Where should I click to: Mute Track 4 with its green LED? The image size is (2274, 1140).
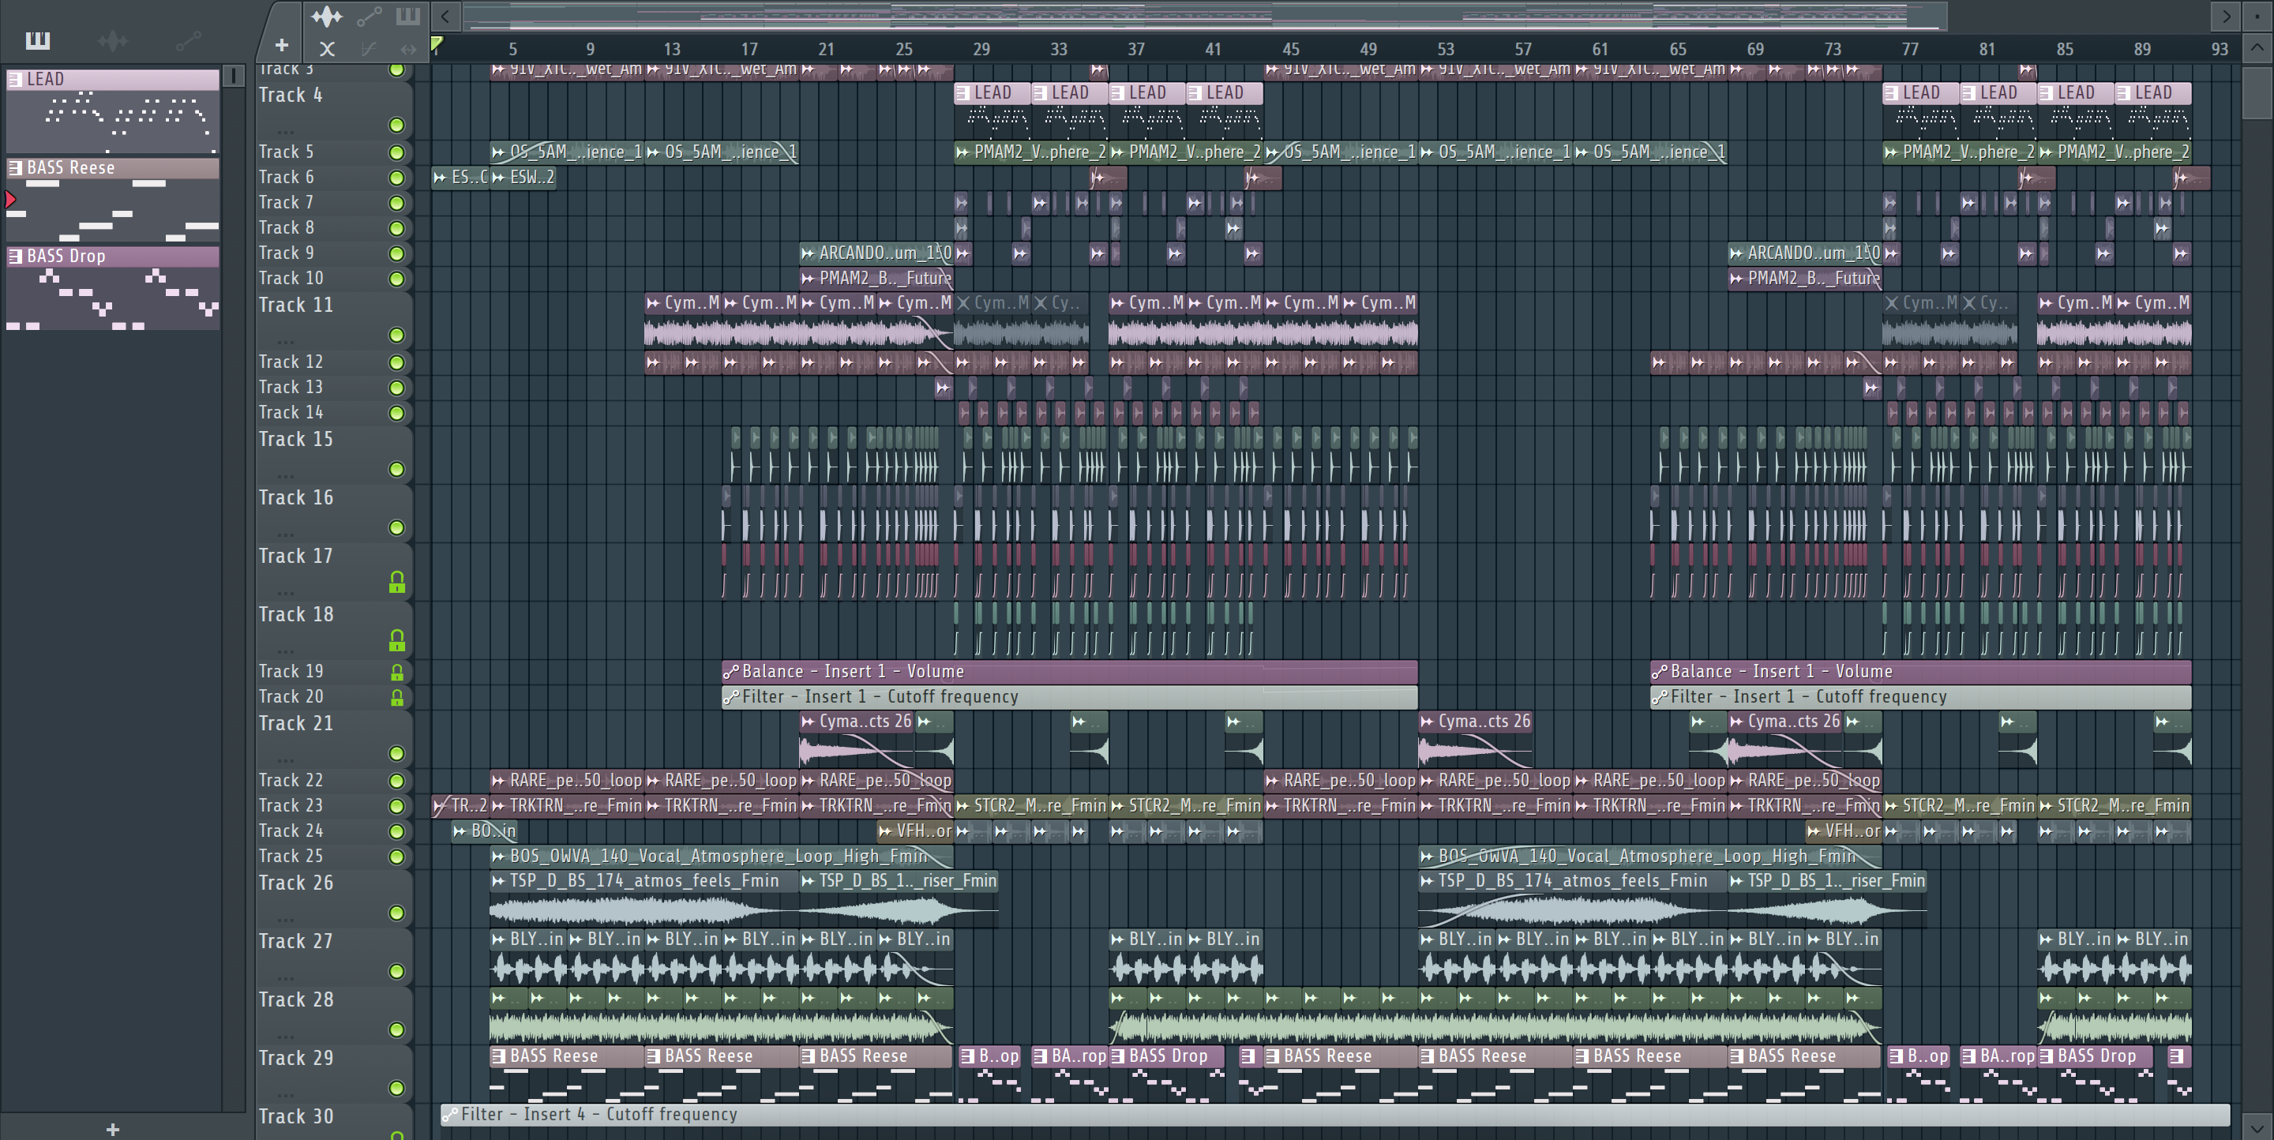(397, 126)
